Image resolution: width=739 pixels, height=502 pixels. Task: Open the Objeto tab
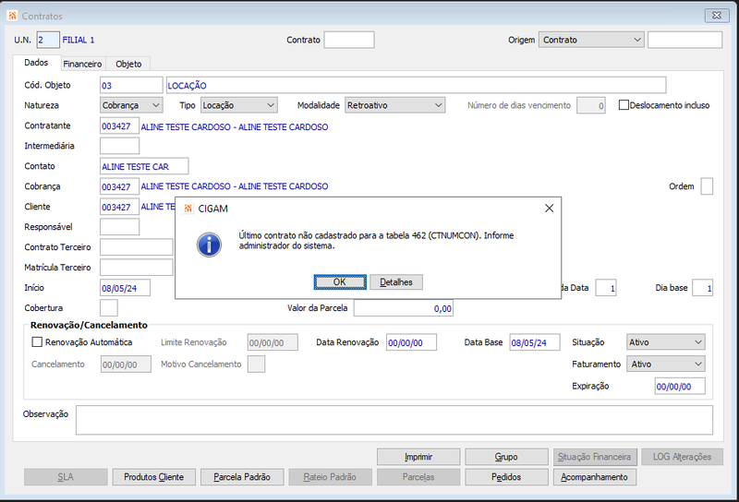tap(128, 64)
